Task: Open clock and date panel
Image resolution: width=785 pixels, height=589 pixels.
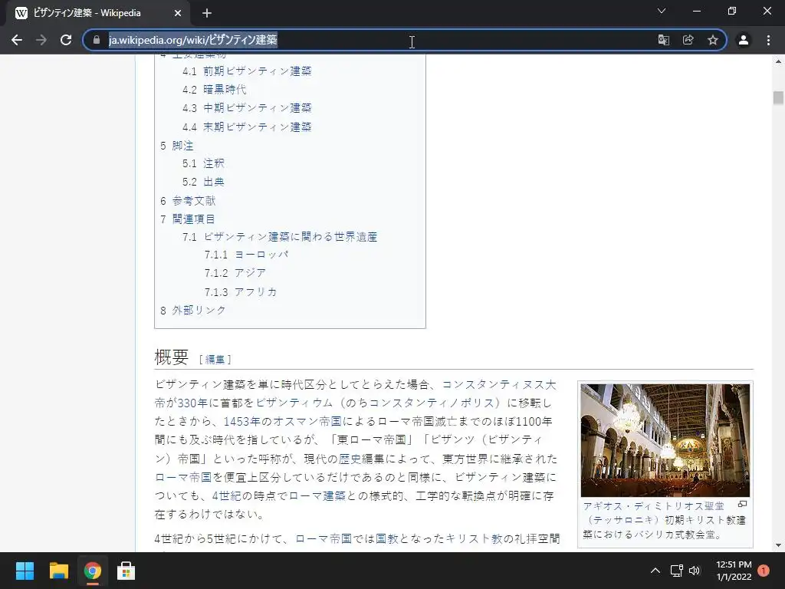Action: [734, 571]
